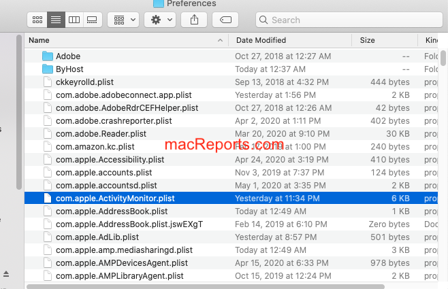Select the ByHost folder

(x=48, y=69)
